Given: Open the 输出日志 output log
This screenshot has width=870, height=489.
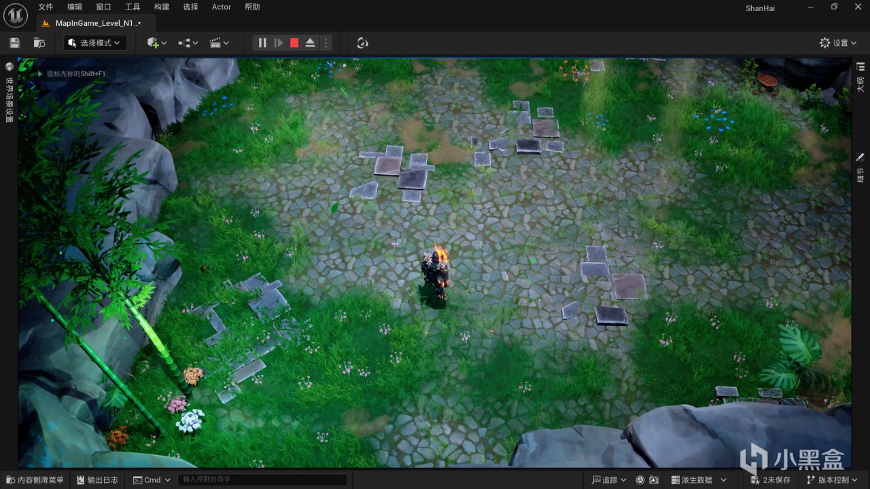Looking at the screenshot, I should [x=97, y=479].
